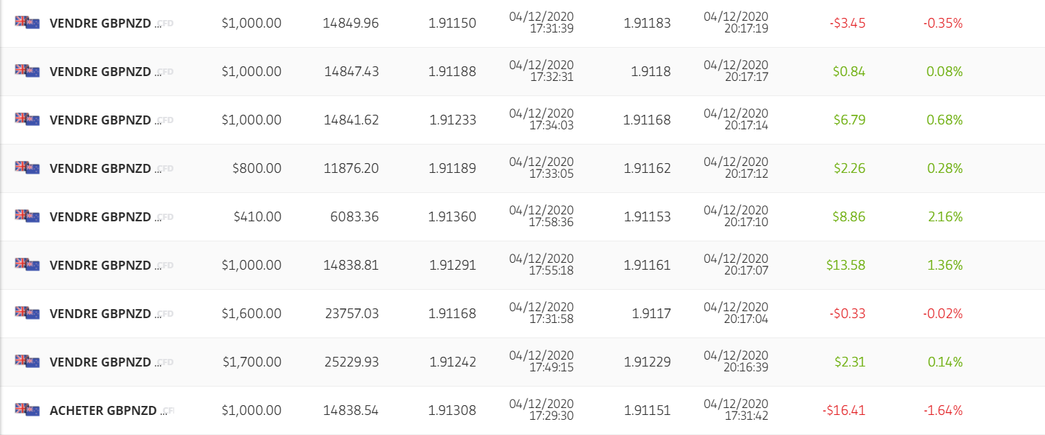1045x435 pixels.
Task: Click the flag icon of the ACHETER GBPNZD trade
Action: pyautogui.click(x=28, y=409)
